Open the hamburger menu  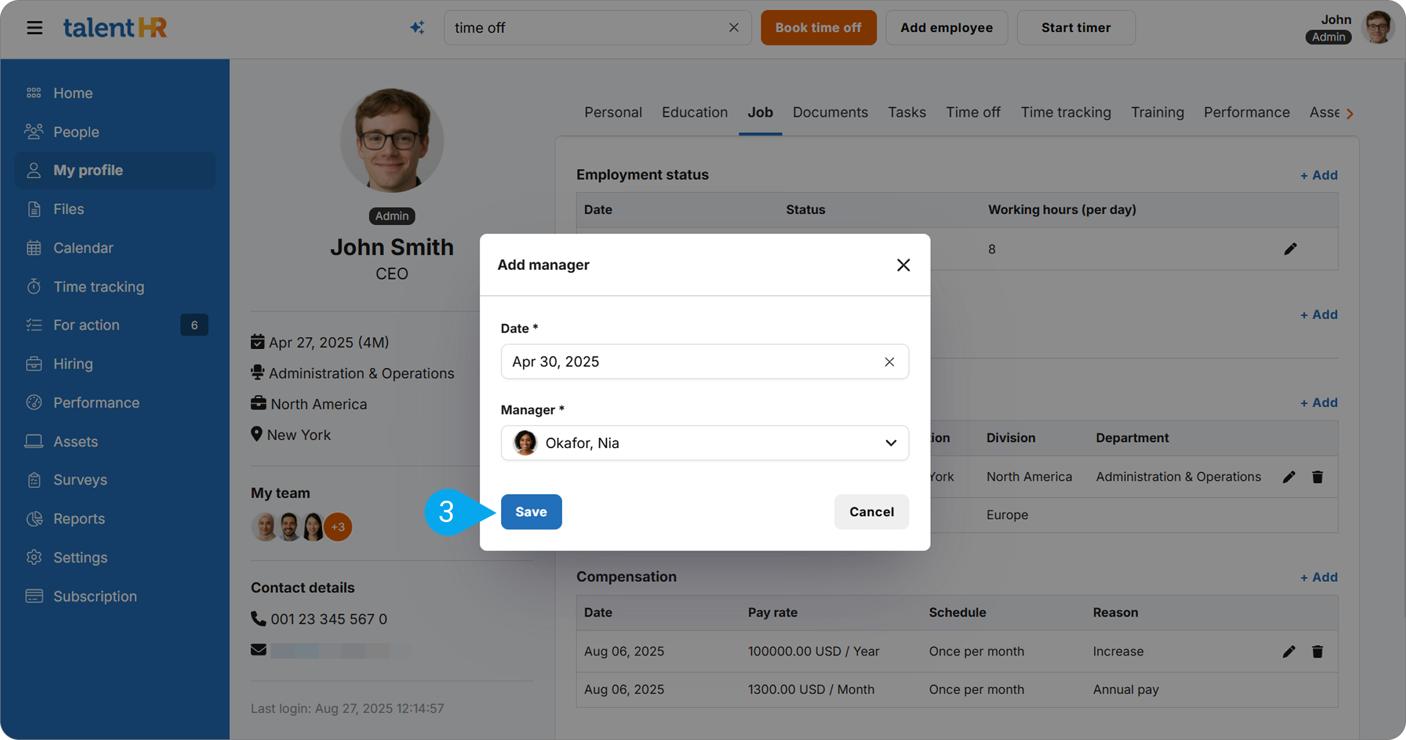(35, 27)
